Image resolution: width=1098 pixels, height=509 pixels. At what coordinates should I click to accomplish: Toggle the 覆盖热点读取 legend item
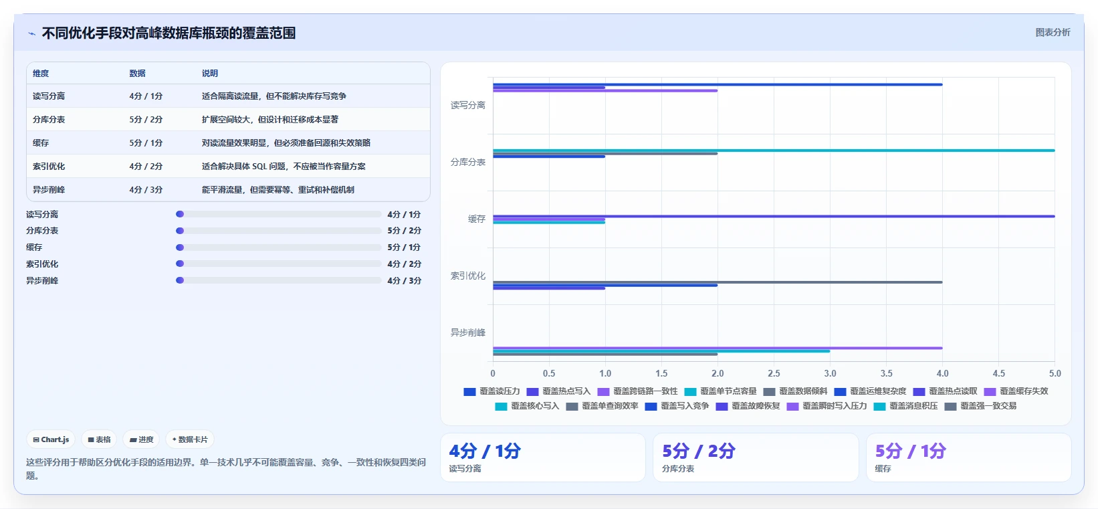click(x=945, y=391)
